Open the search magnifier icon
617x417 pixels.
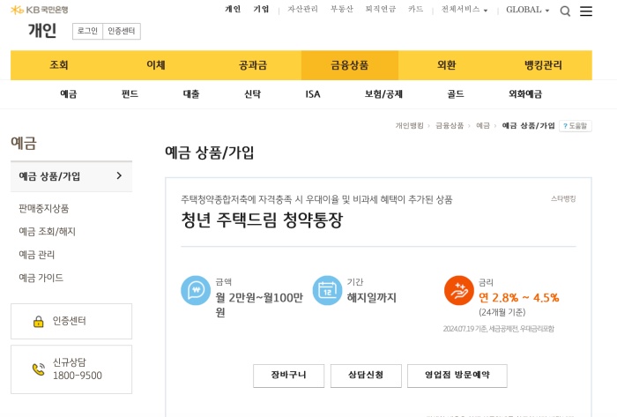(x=565, y=11)
